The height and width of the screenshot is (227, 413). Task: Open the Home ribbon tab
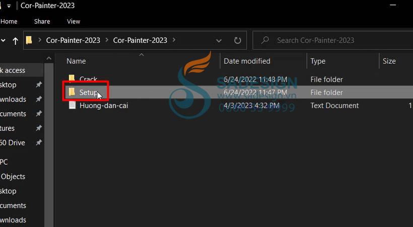point(9,21)
